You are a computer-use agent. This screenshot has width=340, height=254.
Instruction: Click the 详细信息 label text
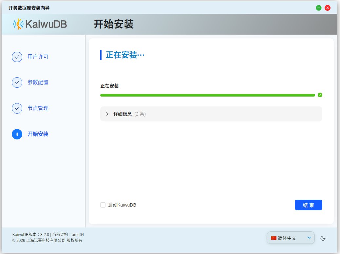[123, 114]
